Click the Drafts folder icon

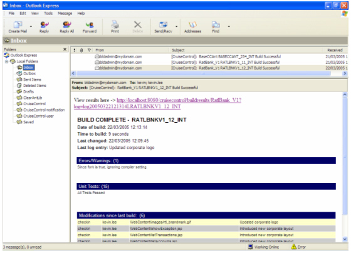tap(19, 91)
